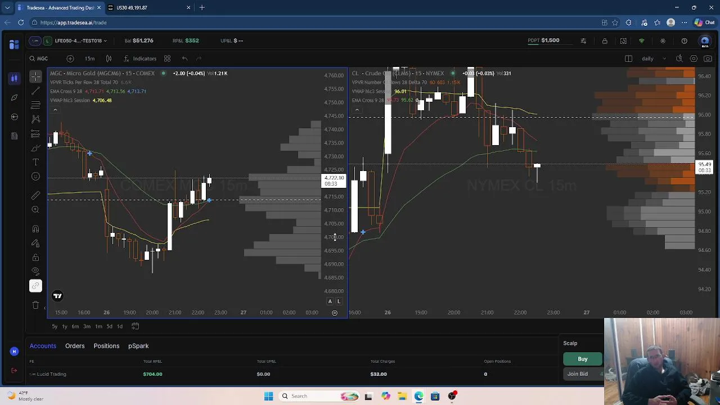The height and width of the screenshot is (405, 720).
Task: Open the Indicators dialog
Action: (140, 58)
